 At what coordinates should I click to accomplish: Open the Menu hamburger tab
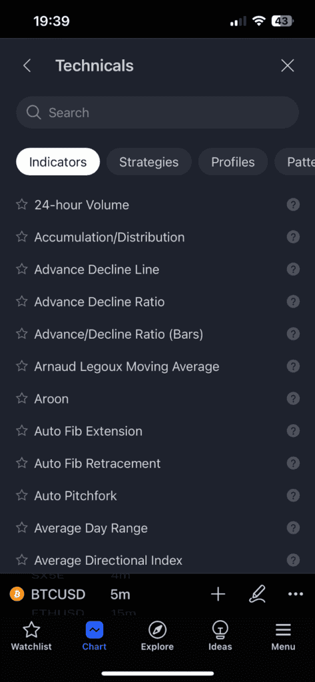click(283, 635)
